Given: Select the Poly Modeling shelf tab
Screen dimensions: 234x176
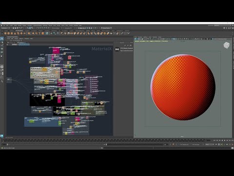Looking at the screenshot, I should tap(19, 31).
